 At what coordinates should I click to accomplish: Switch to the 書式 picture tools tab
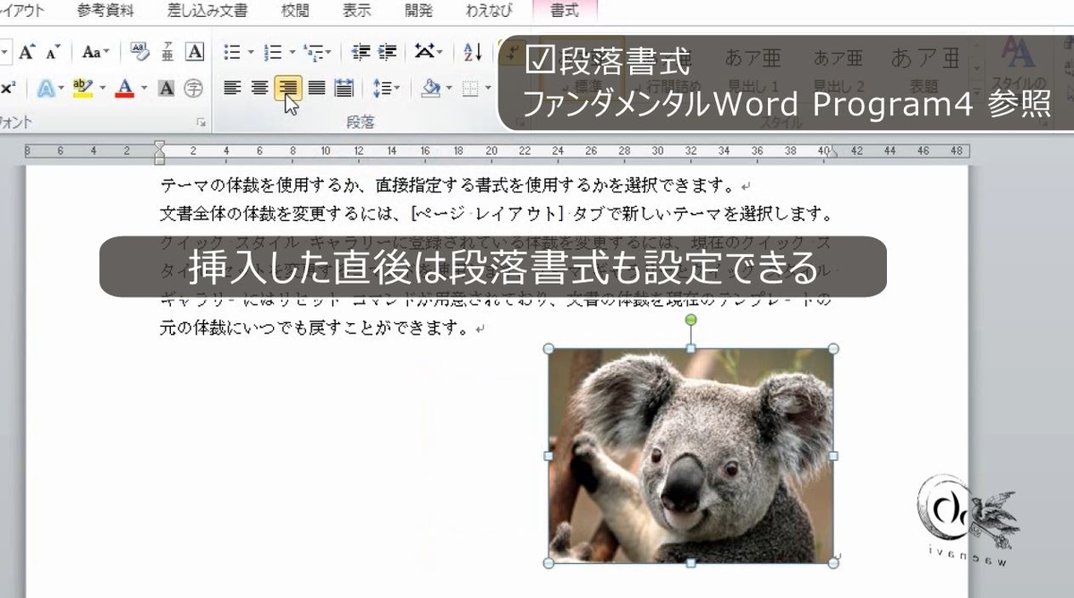(564, 11)
